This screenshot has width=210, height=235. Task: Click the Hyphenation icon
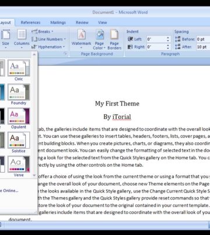pos(34,47)
